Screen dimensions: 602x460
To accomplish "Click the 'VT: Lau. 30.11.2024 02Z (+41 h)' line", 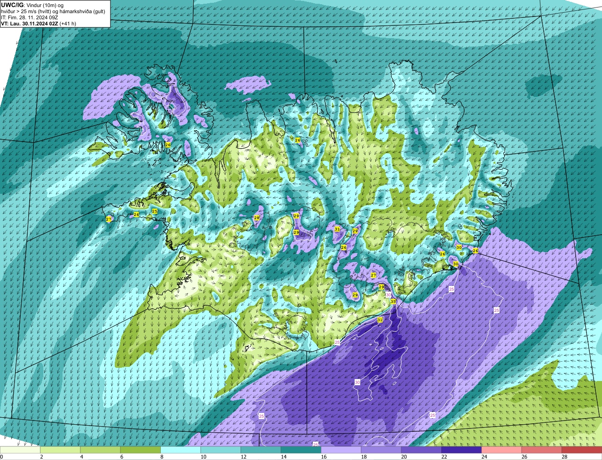I will [39, 23].
